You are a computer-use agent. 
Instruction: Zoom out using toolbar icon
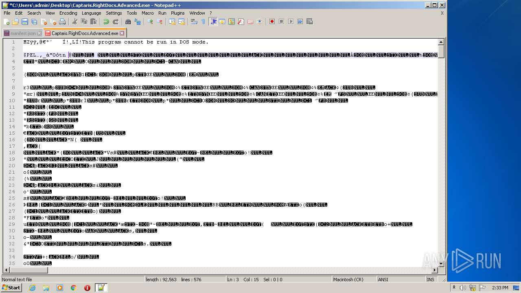159,22
